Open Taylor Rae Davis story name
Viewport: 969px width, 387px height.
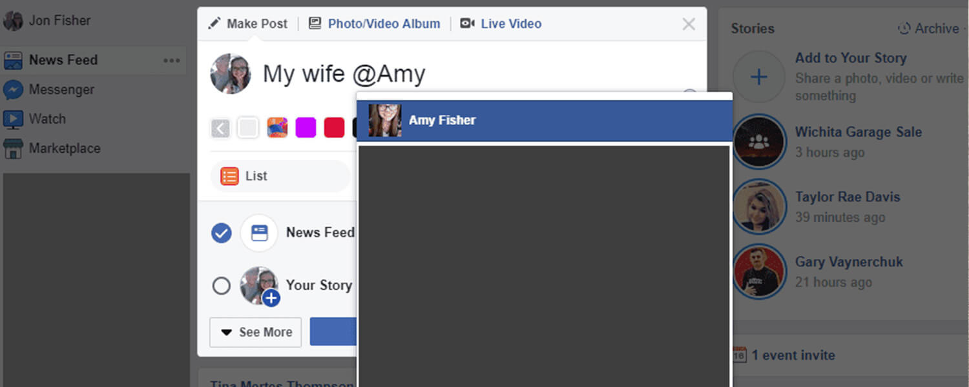click(848, 197)
